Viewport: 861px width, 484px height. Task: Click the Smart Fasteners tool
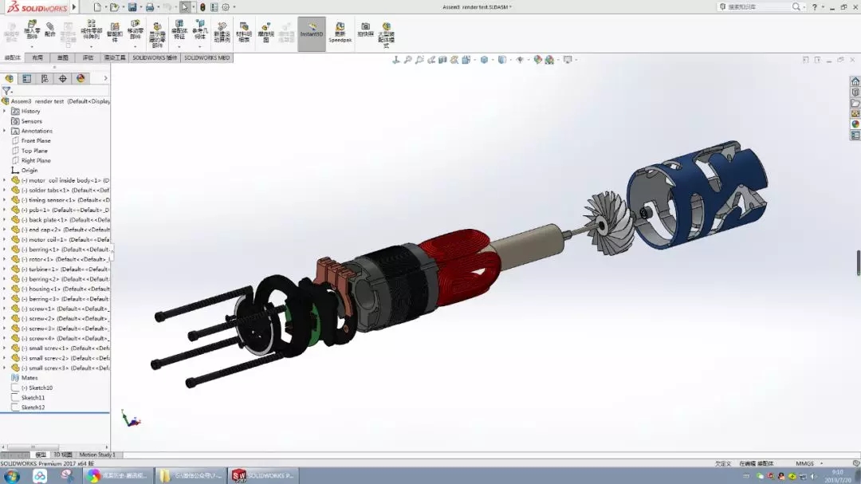[x=115, y=32]
